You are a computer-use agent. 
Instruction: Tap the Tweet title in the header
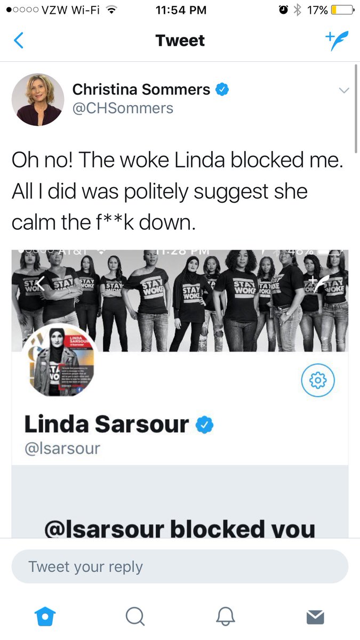(x=180, y=41)
